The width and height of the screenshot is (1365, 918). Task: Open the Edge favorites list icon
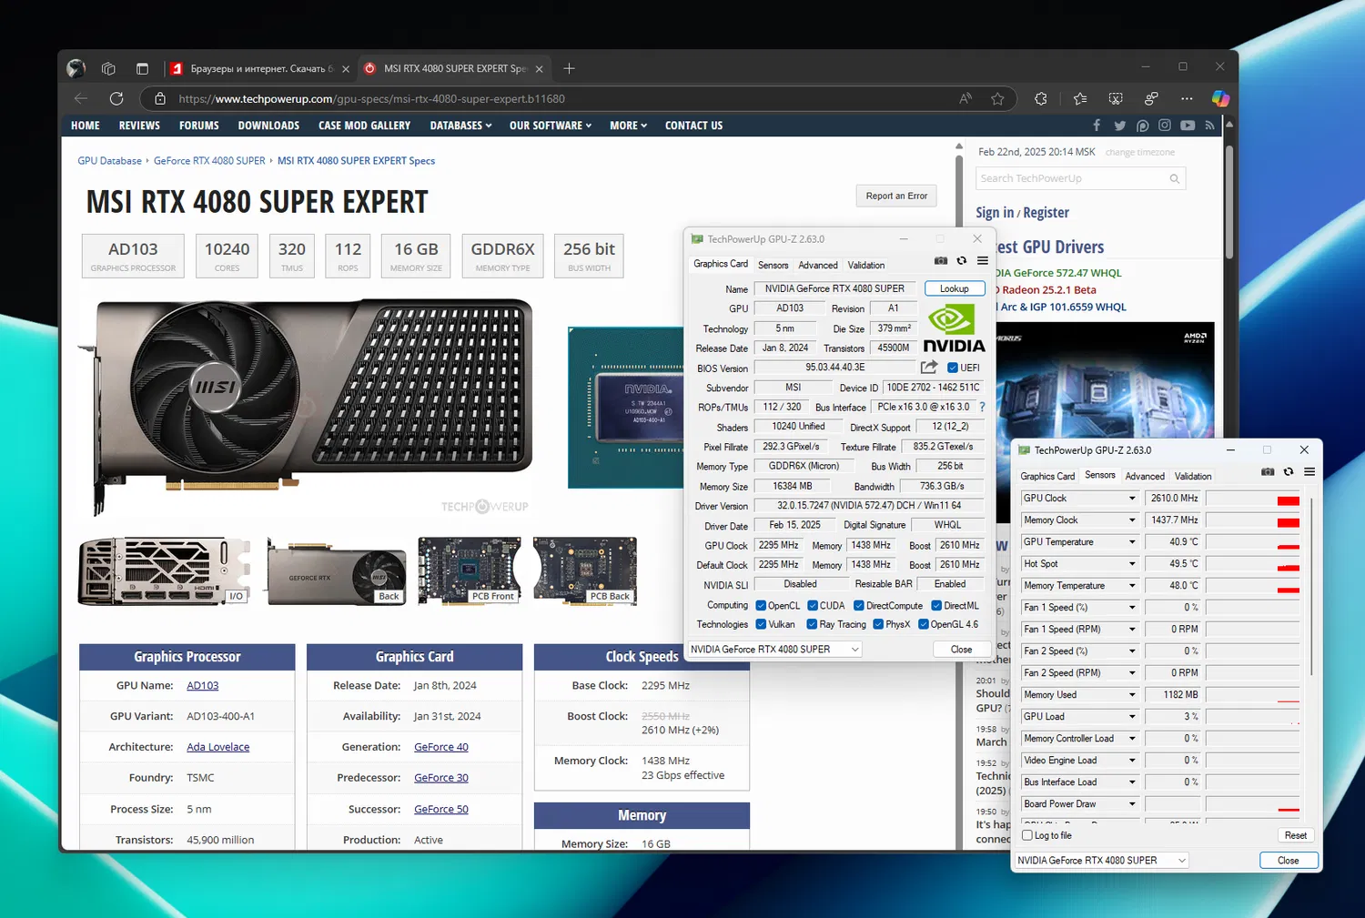coord(1080,98)
